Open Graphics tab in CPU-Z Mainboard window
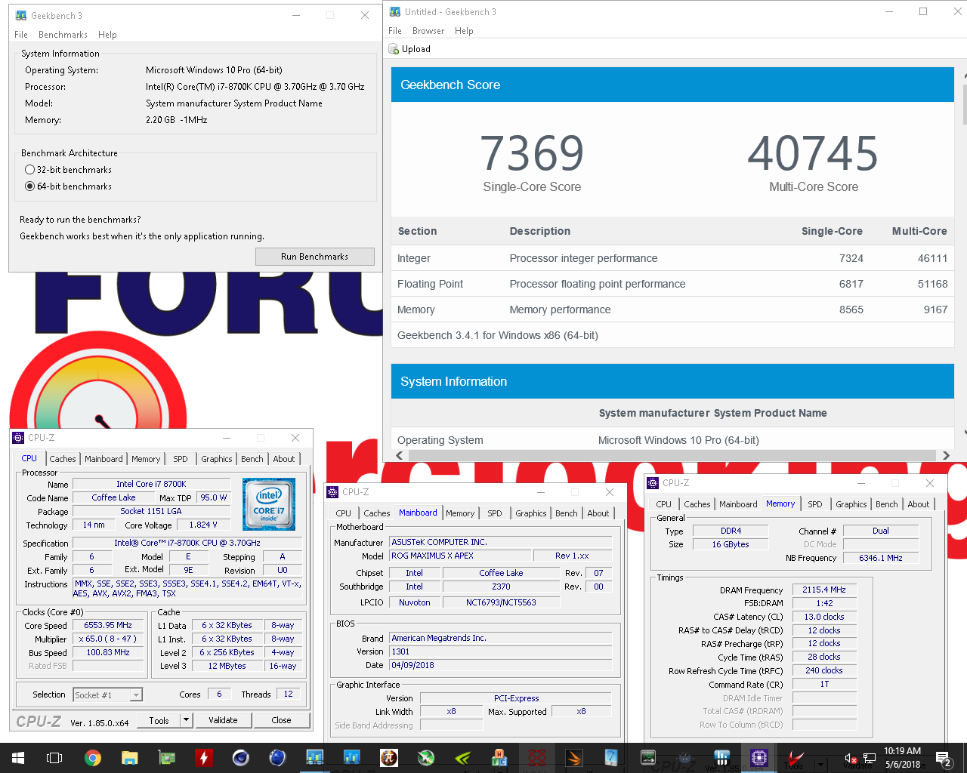Image resolution: width=967 pixels, height=773 pixels. (531, 513)
